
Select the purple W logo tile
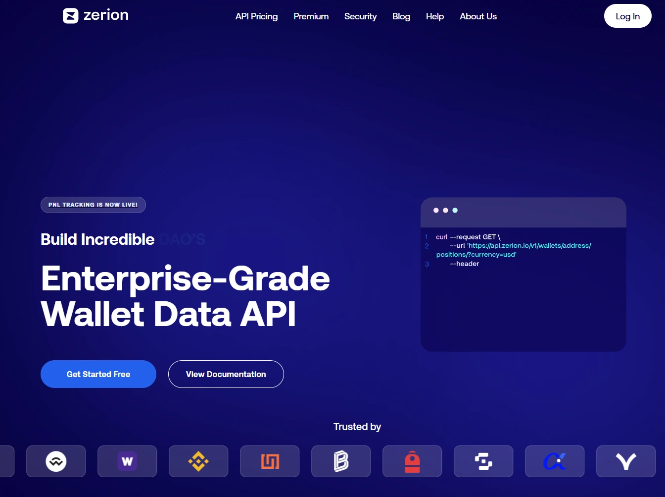point(127,461)
